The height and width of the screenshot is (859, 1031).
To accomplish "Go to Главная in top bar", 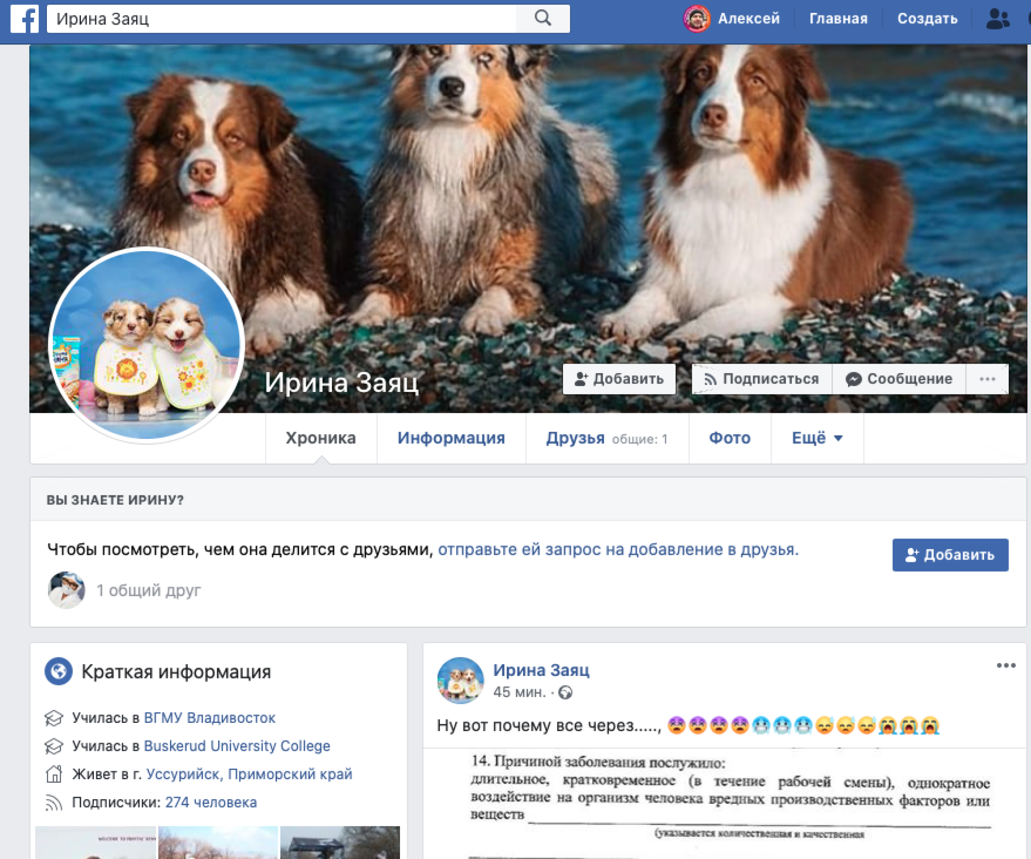I will tap(838, 19).
